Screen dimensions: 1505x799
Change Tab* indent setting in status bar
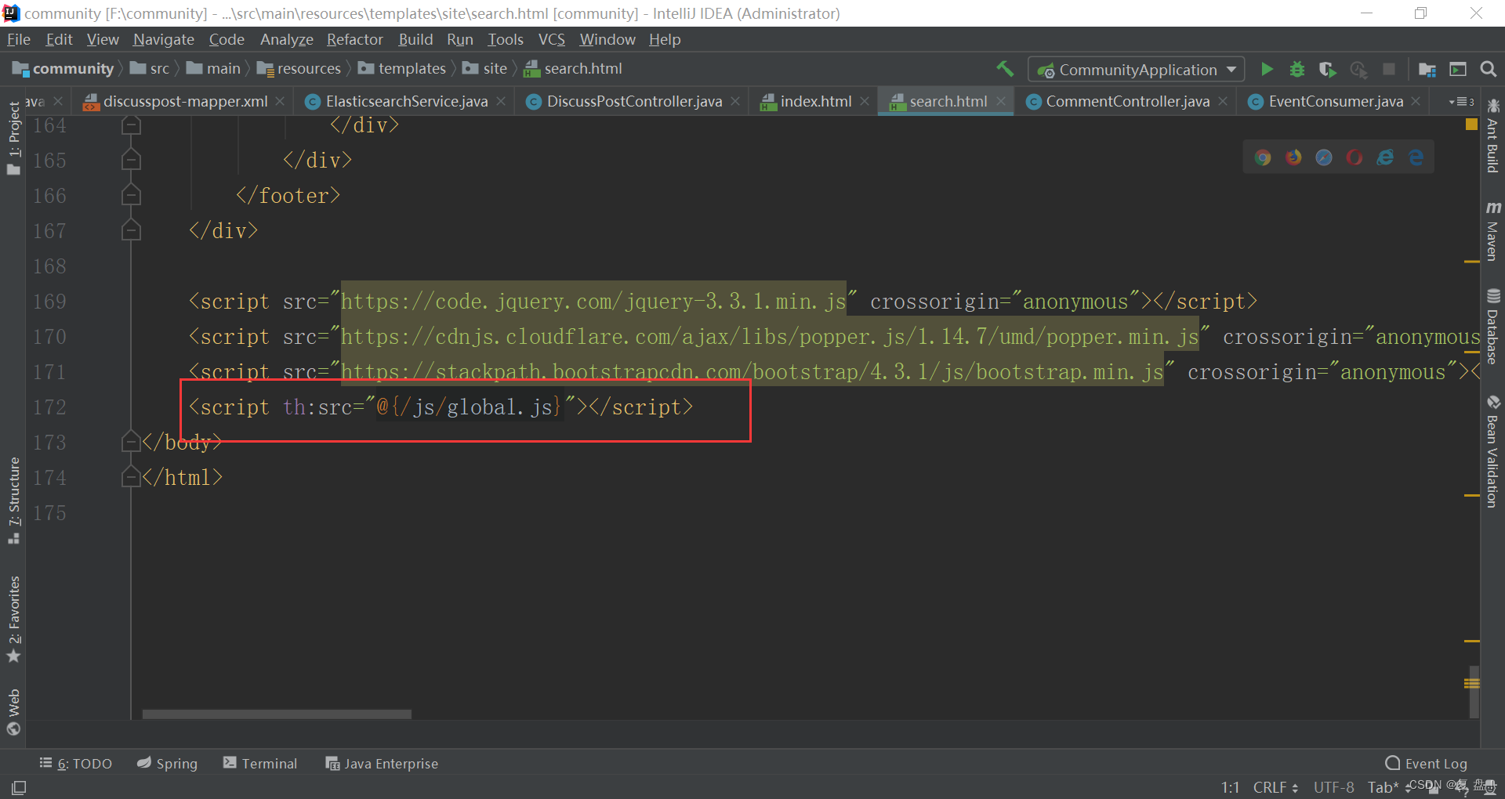[1384, 787]
